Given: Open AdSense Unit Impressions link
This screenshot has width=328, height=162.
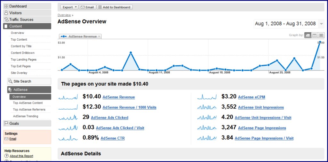Looking at the screenshot, I should click(x=261, y=108).
